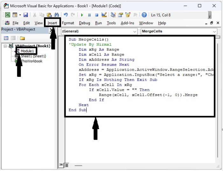The height and width of the screenshot is (171, 223).
Task: Restore the inner code window
Action: (212, 23)
